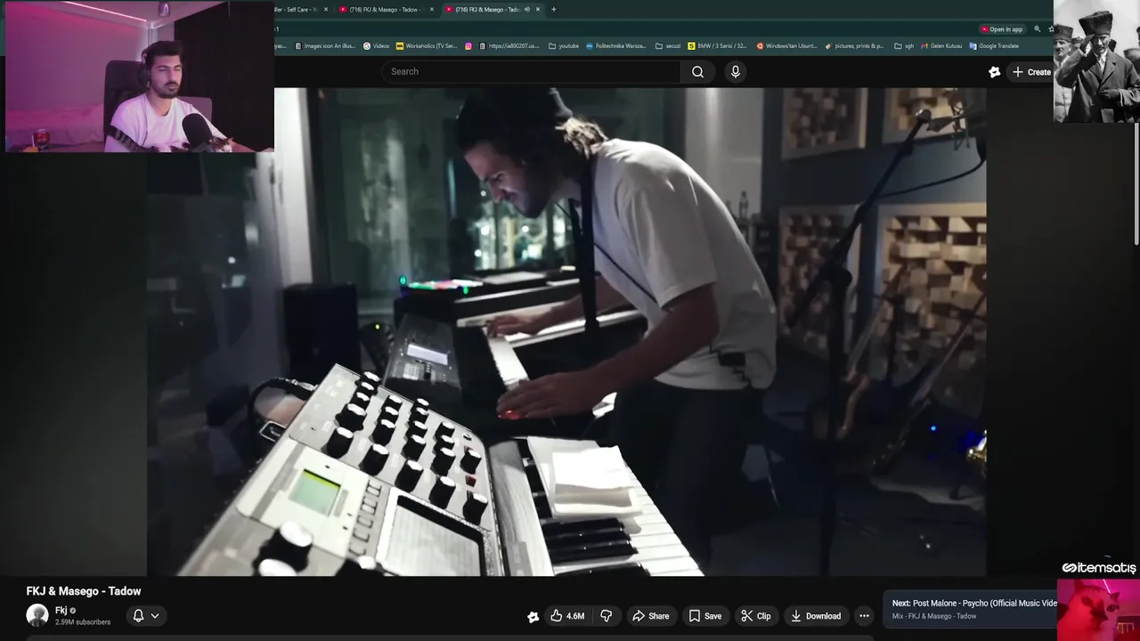Viewport: 1140px width, 641px height.
Task: Open the Workaholics TV Series bookmark
Action: coord(427,45)
